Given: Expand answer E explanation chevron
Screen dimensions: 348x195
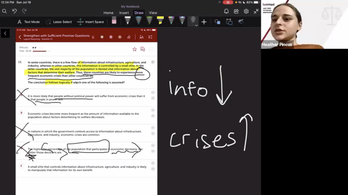Looking at the screenshot, I should (153, 169).
